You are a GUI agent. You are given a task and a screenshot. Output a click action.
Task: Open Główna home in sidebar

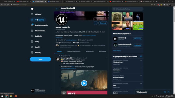point(36,14)
